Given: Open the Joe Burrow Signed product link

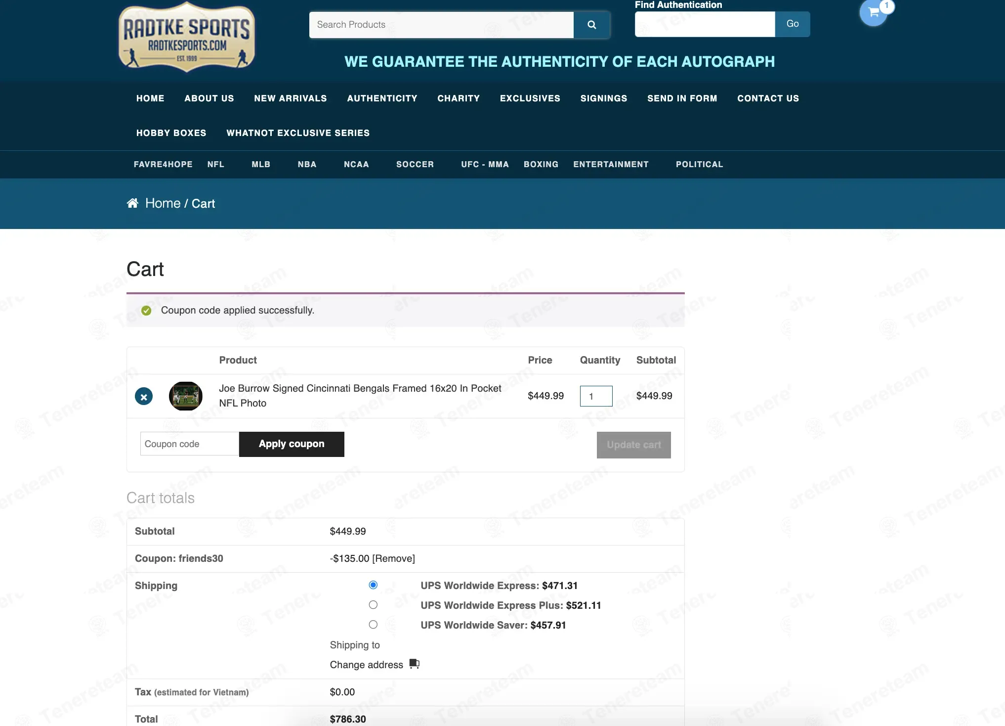Looking at the screenshot, I should tap(360, 396).
